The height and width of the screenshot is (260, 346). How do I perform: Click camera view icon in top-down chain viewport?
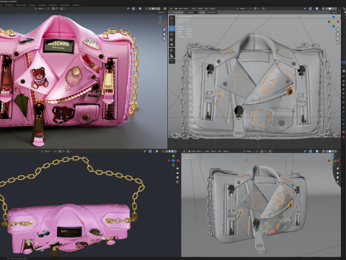click(177, 178)
